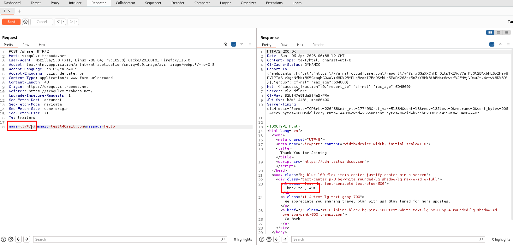Screen dimensions: 513x245
Task: Open the Collaborator tab
Action: tap(125, 3)
